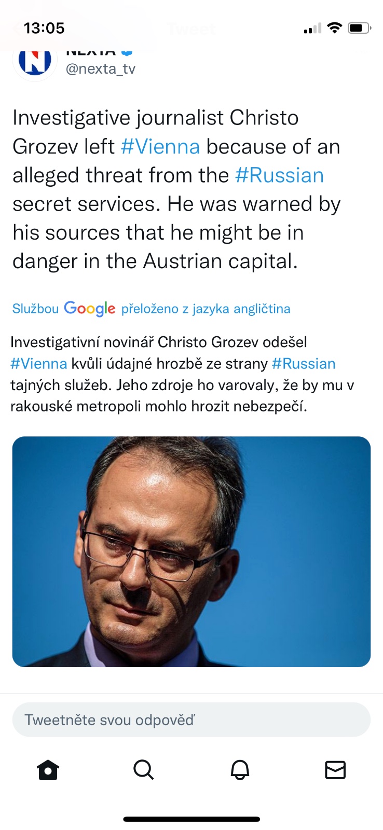Open the Messages envelope tab
The image size is (383, 830).
(335, 770)
